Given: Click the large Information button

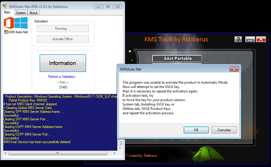Looking at the screenshot, I should tap(63, 63).
